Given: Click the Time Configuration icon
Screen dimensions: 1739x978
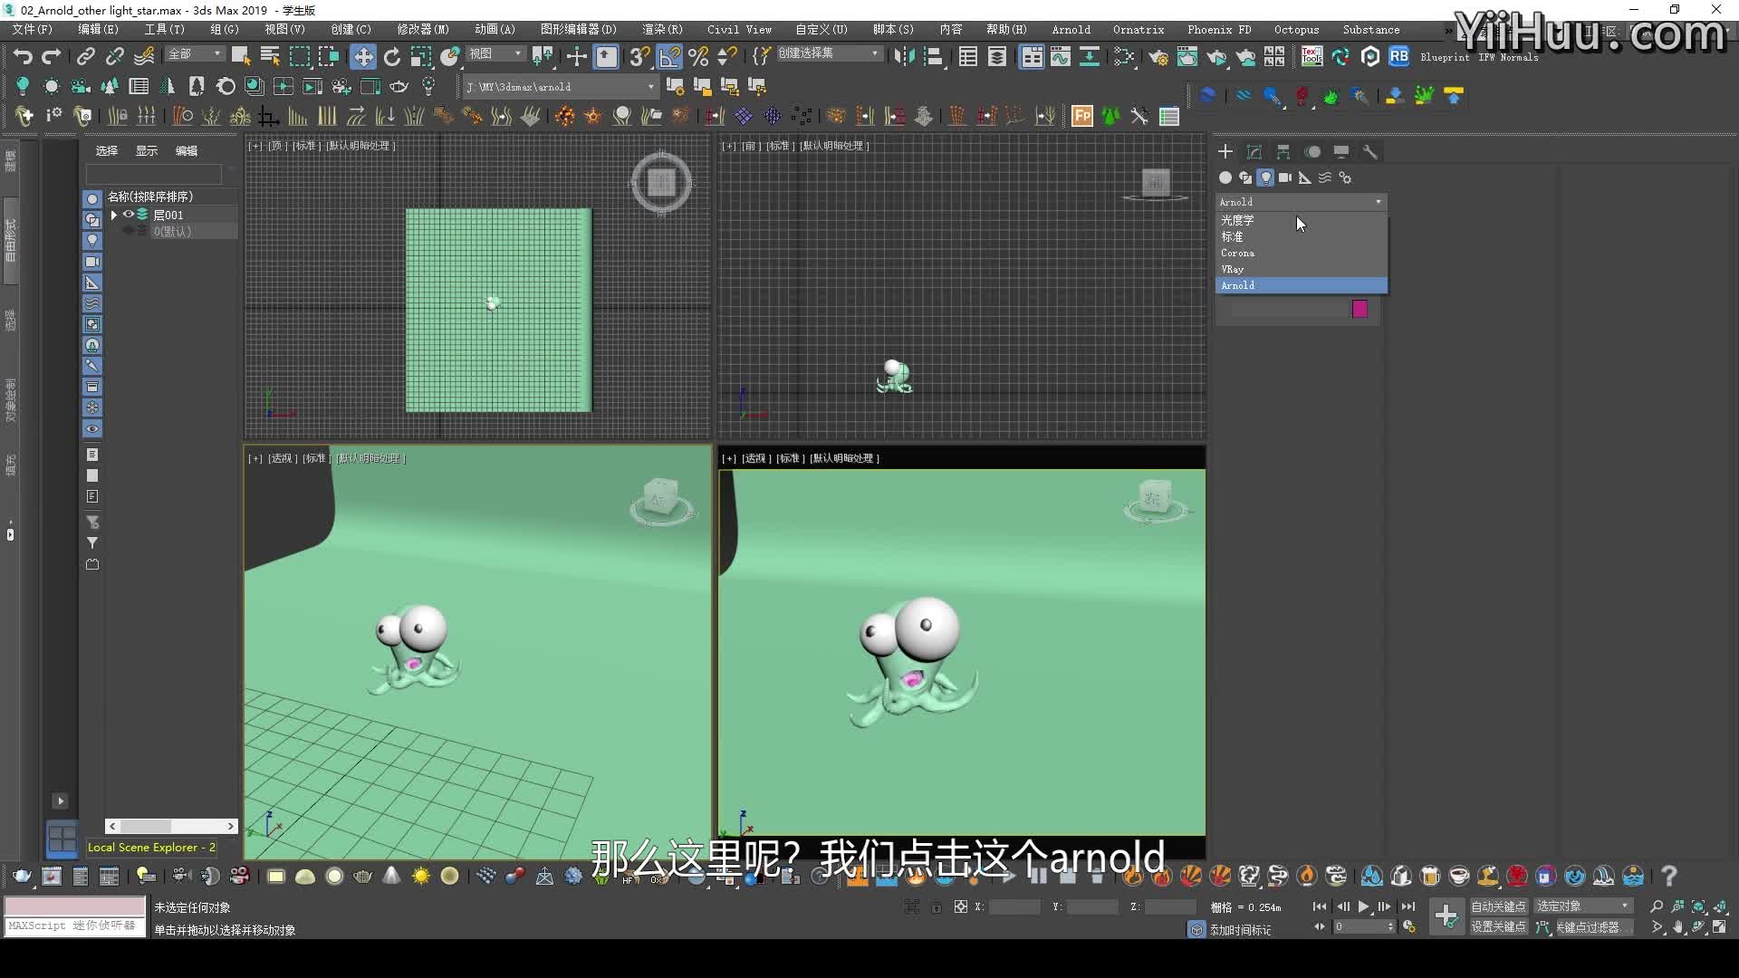Looking at the screenshot, I should 1408,927.
